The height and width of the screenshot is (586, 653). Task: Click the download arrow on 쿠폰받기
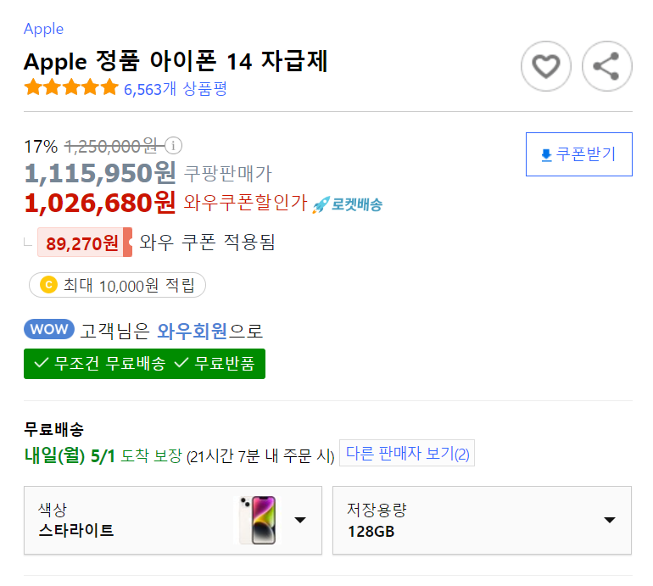coord(546,155)
